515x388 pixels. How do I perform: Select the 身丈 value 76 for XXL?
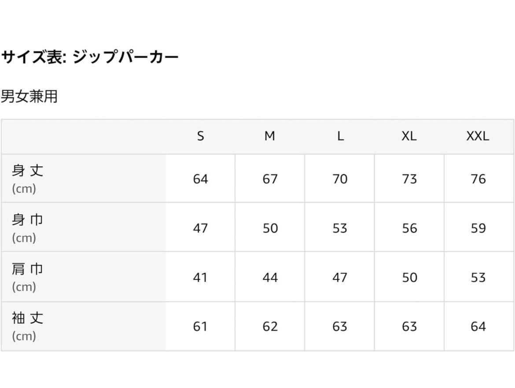(x=478, y=179)
